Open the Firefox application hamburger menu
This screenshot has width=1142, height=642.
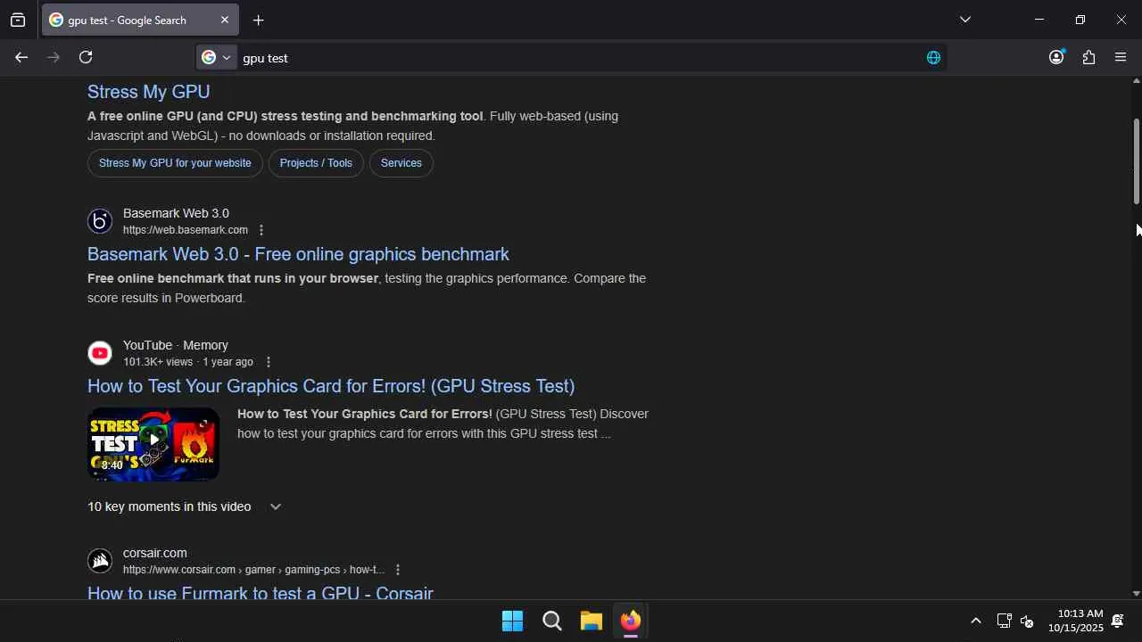pyautogui.click(x=1121, y=57)
